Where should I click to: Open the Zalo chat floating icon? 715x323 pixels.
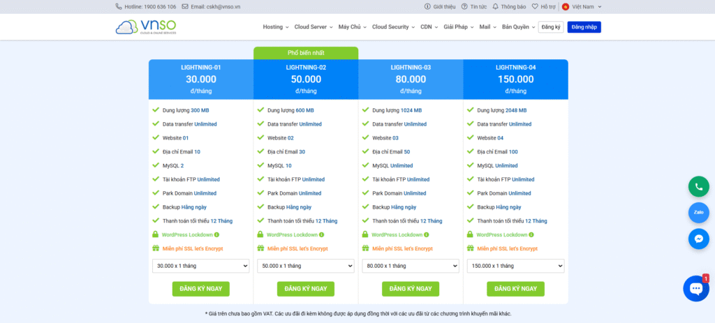pyautogui.click(x=698, y=212)
